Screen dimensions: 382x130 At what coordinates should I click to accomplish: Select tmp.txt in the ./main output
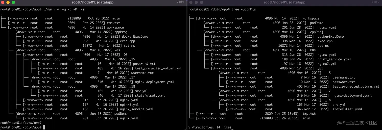113,23
